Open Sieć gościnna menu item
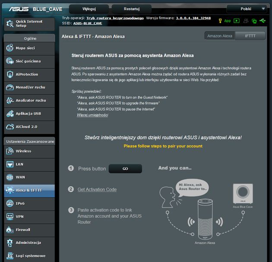Viewport: 272px width, 262px height. click(29, 61)
